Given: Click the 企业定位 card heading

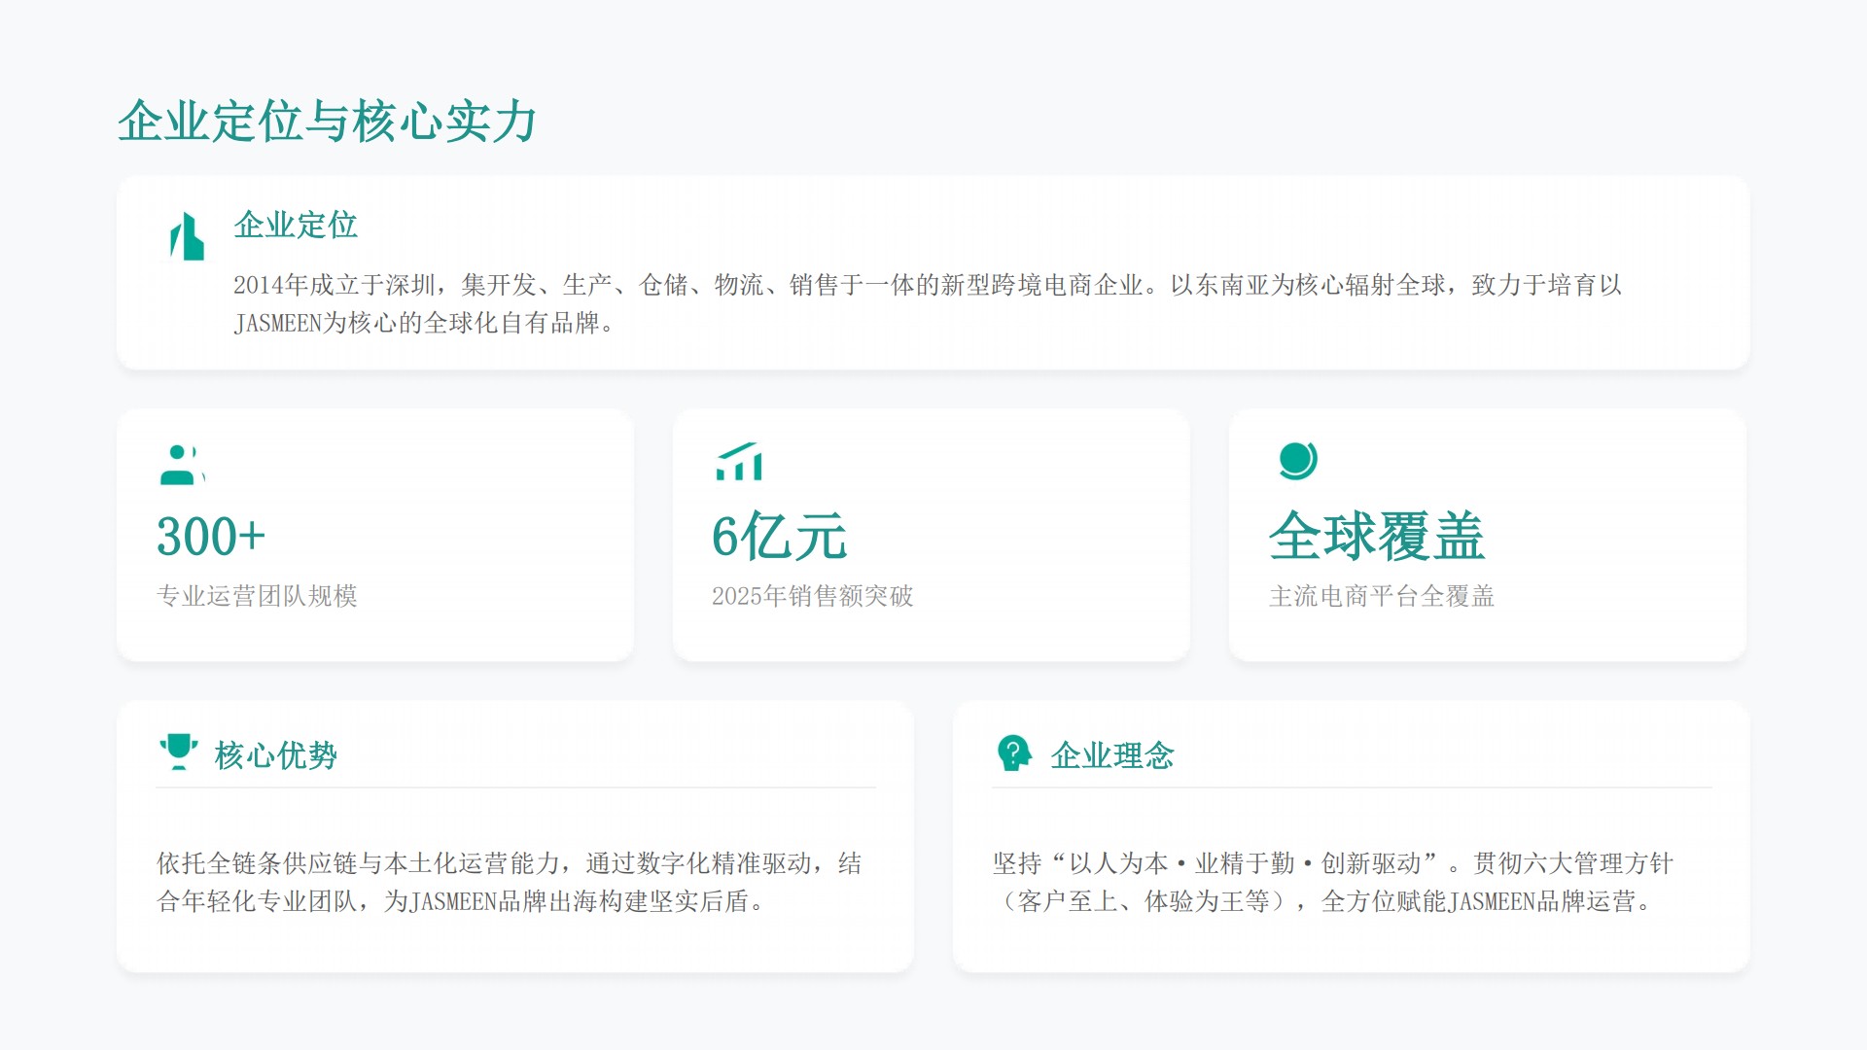Looking at the screenshot, I should (x=296, y=225).
